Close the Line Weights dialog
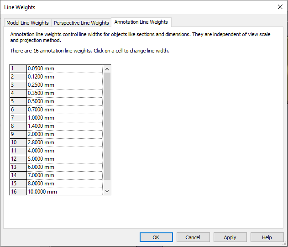The image size is (288, 247). pyautogui.click(x=279, y=7)
